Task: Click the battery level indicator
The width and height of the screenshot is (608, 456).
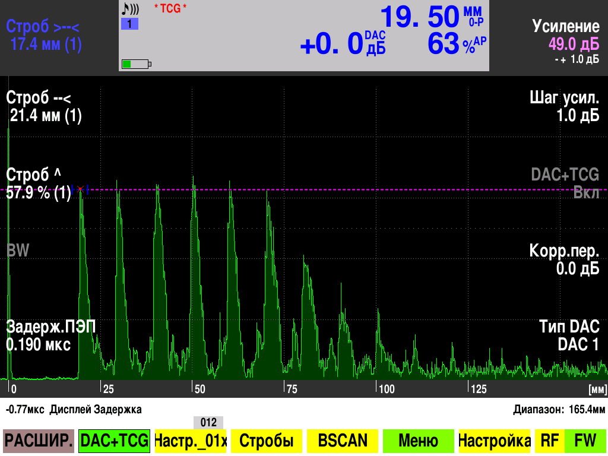Action: pyautogui.click(x=136, y=64)
